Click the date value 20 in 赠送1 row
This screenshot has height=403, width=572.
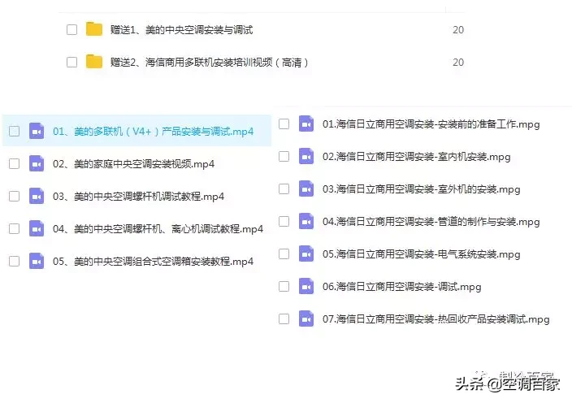tap(458, 29)
